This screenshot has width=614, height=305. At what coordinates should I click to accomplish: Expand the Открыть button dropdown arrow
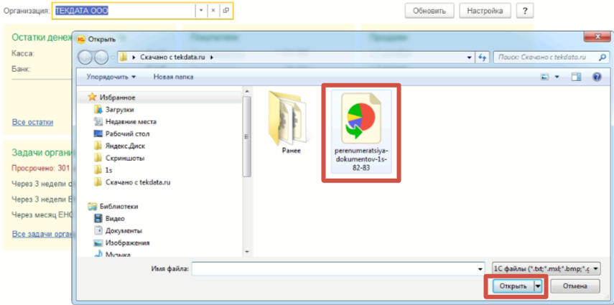[x=538, y=286]
